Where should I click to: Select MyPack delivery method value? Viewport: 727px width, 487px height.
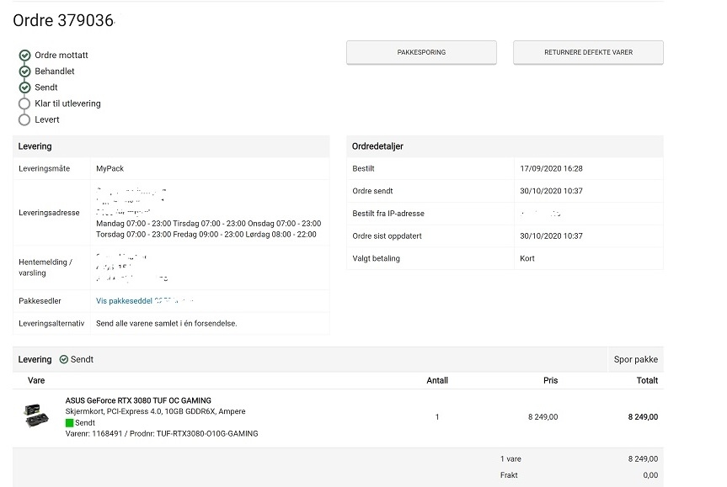pyautogui.click(x=110, y=168)
